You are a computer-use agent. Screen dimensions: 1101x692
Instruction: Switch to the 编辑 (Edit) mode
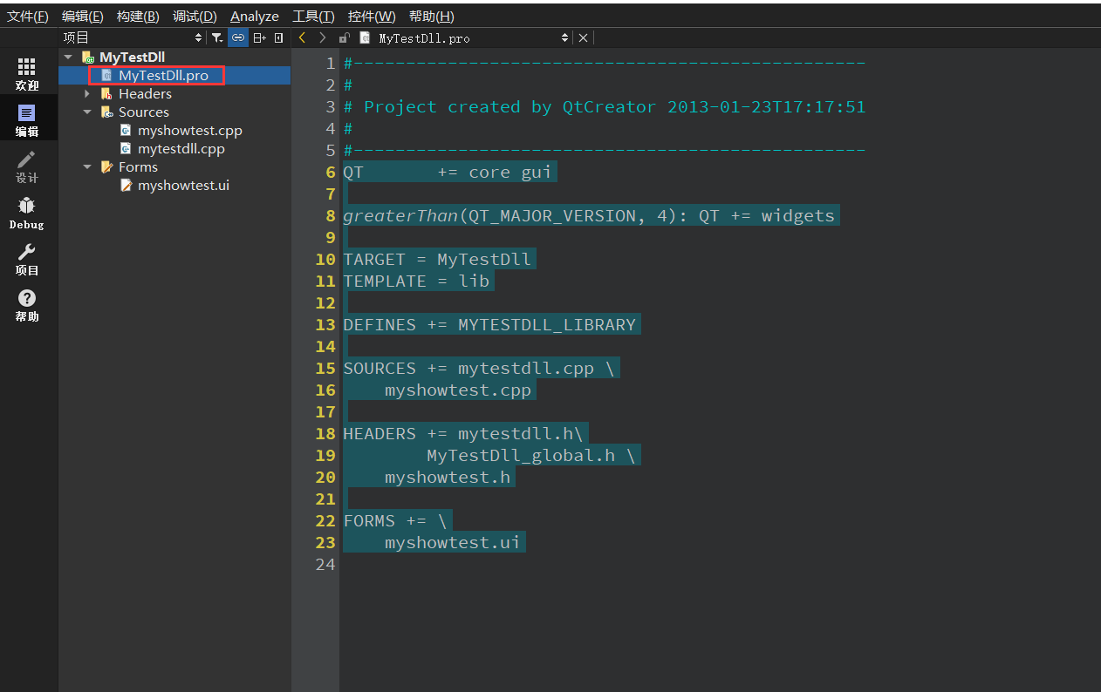pos(26,118)
